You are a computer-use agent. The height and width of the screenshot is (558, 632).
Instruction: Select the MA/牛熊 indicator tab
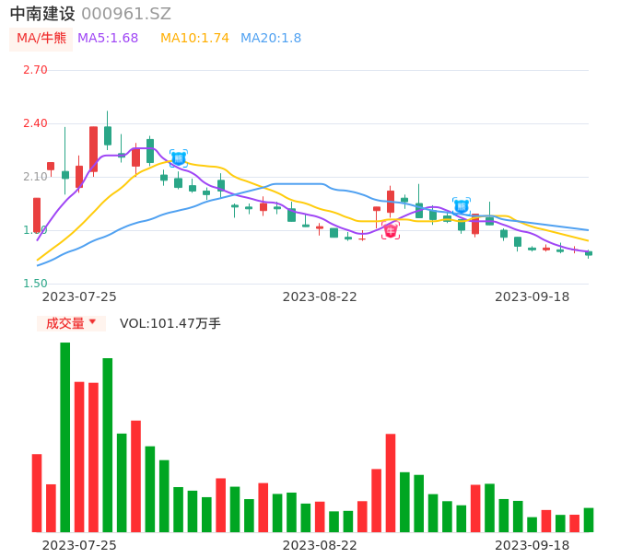click(x=41, y=39)
